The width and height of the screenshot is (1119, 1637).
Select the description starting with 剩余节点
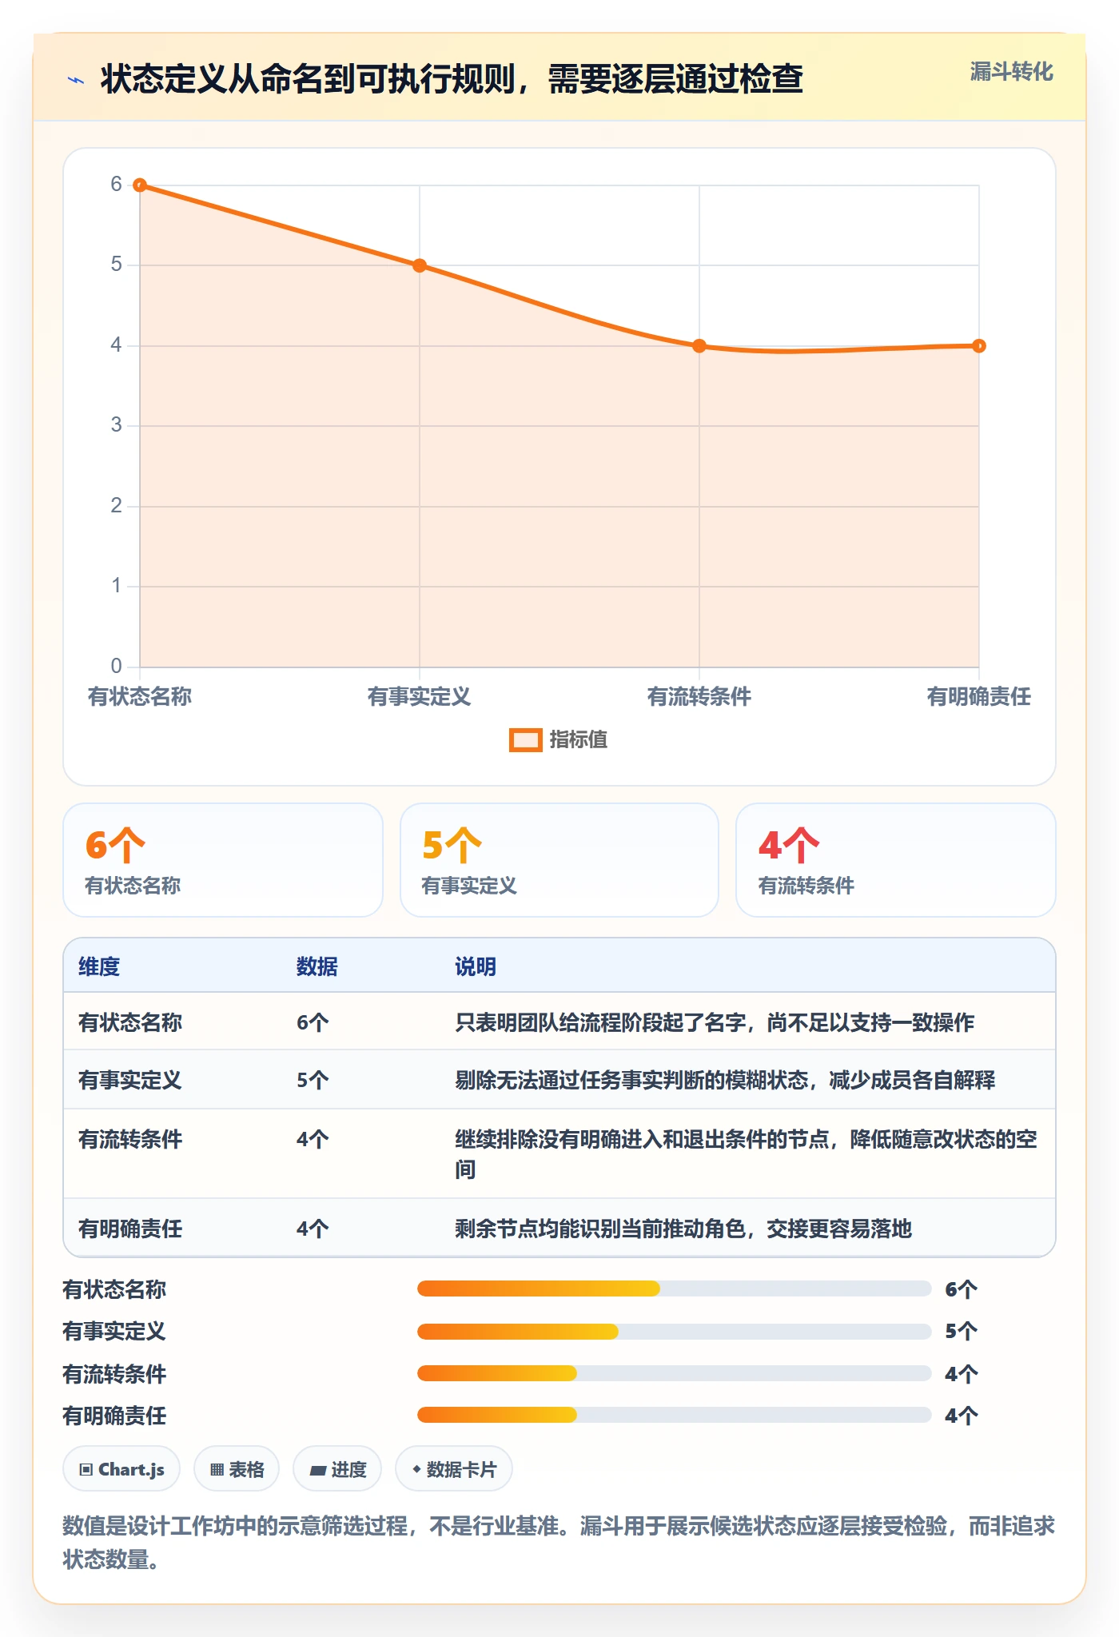click(683, 1229)
